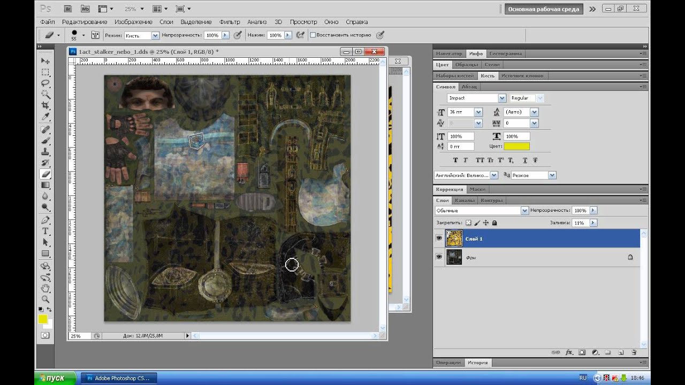The image size is (685, 385).
Task: Open Mini Bridge from top bar
Action: tap(85, 9)
